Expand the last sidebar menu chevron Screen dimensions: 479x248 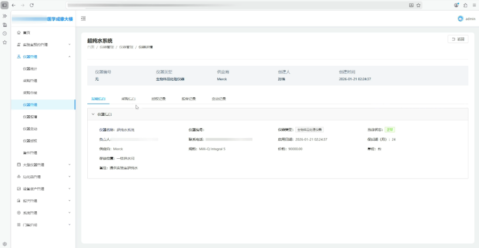pos(69,225)
